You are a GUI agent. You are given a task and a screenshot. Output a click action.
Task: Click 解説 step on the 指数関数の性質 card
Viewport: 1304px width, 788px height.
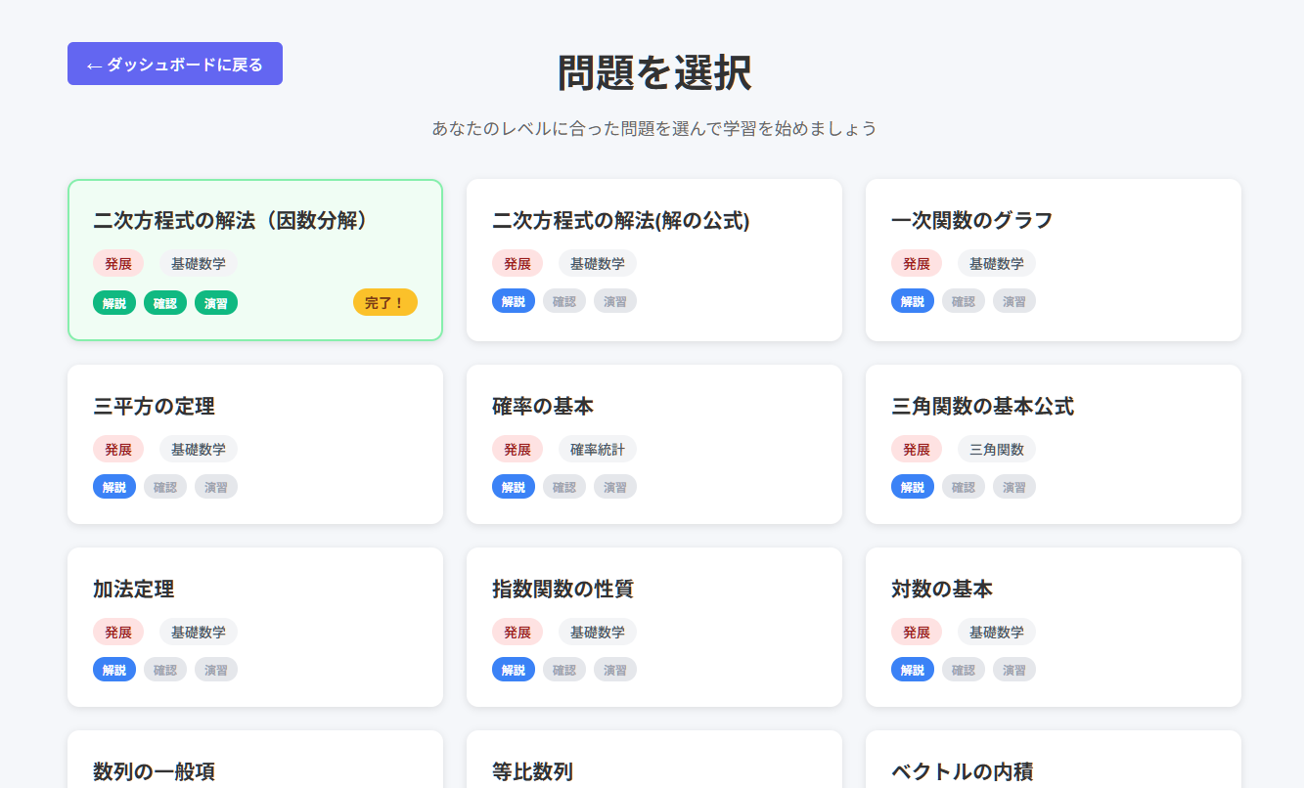[514, 670]
